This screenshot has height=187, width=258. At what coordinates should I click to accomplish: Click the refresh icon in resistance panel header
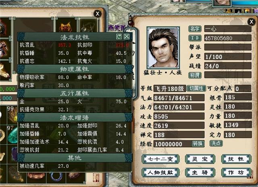[119, 37]
